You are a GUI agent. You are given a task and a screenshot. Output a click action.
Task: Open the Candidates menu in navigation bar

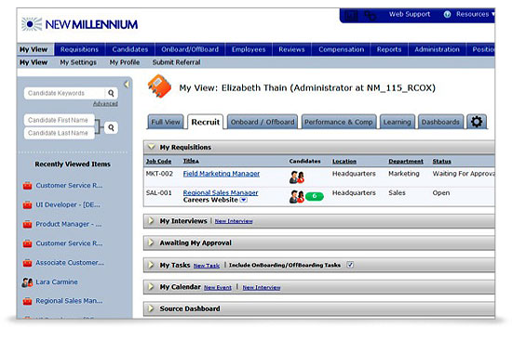(130, 49)
